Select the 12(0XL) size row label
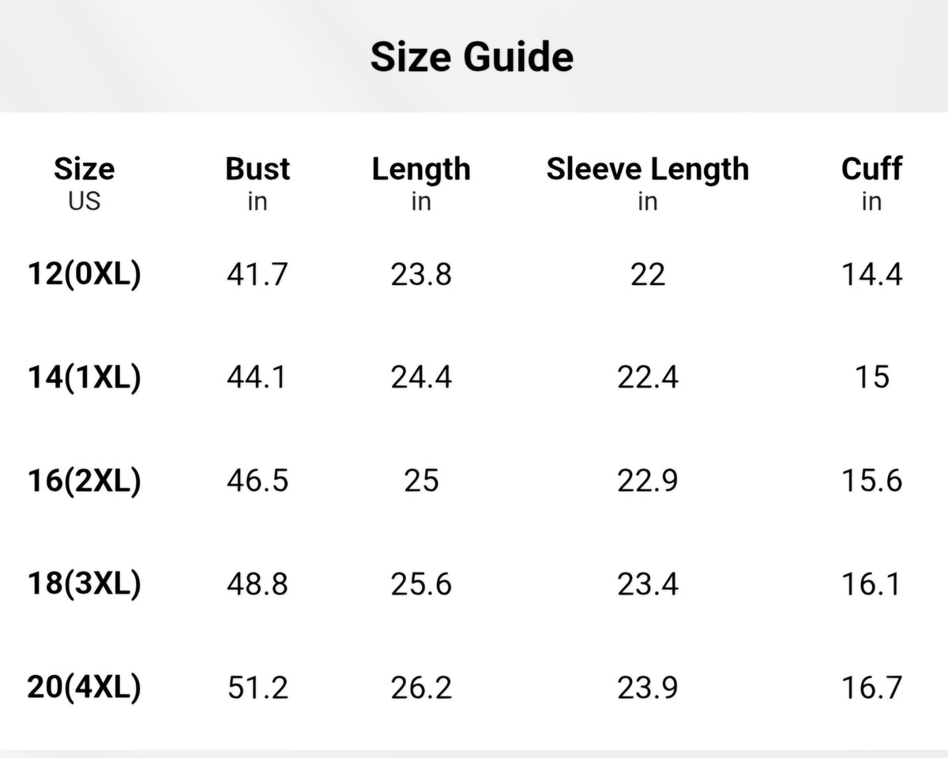The width and height of the screenshot is (948, 758). tap(84, 275)
